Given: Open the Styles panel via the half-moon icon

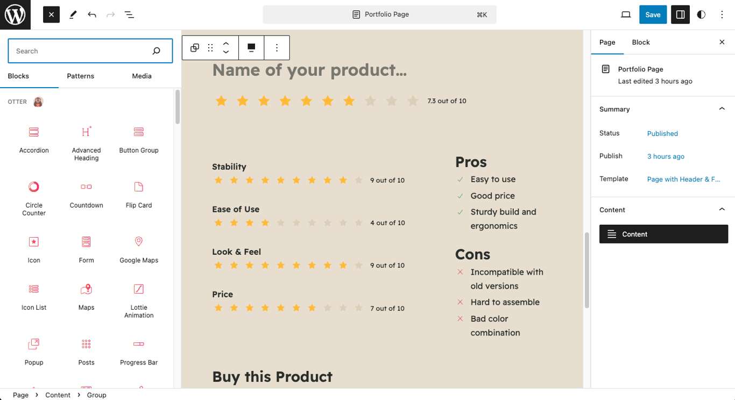Looking at the screenshot, I should (701, 15).
